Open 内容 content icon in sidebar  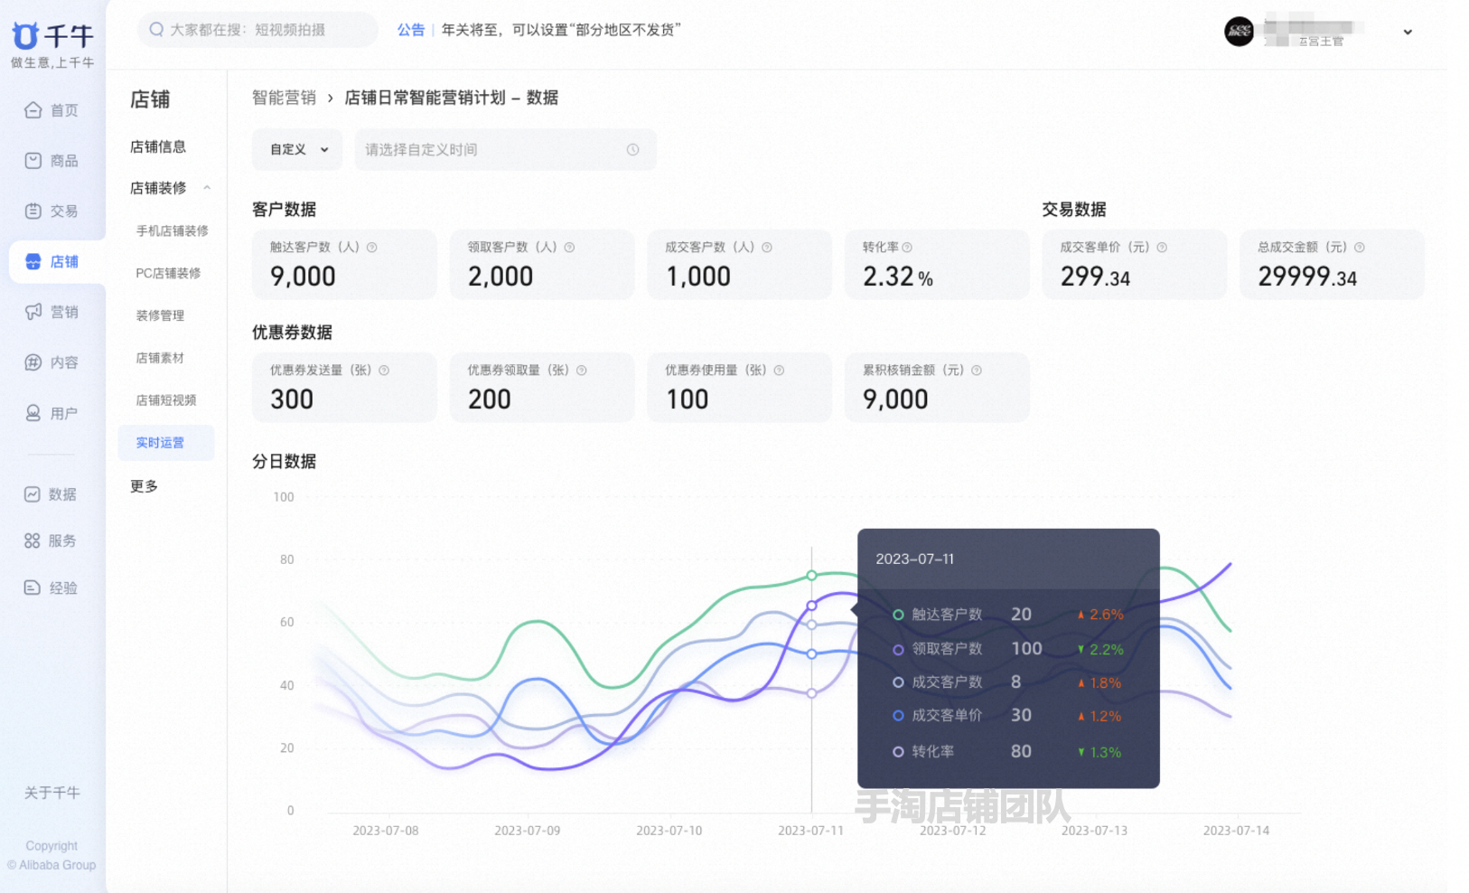click(33, 362)
